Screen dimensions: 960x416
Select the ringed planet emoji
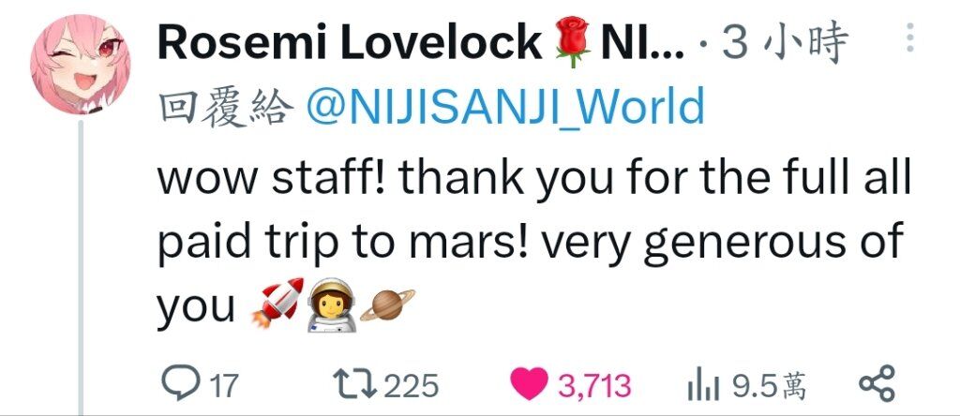point(387,305)
